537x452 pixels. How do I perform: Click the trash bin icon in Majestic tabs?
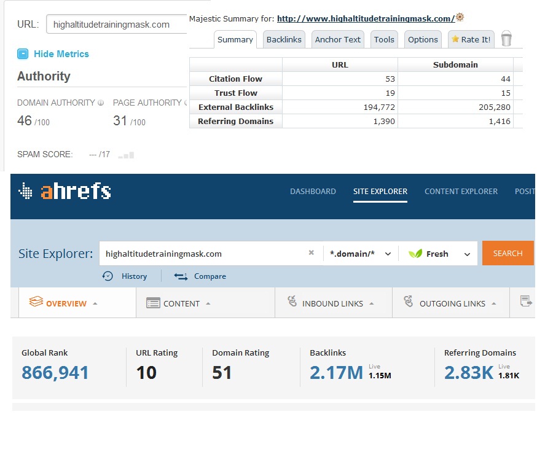506,38
